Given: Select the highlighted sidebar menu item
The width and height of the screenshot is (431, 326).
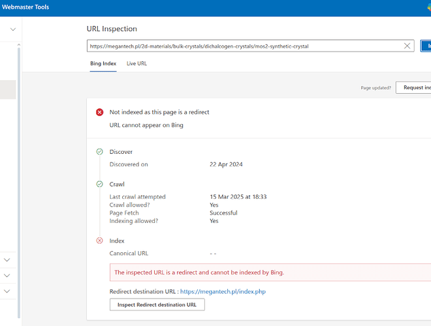Looking at the screenshot, I should 8,89.
